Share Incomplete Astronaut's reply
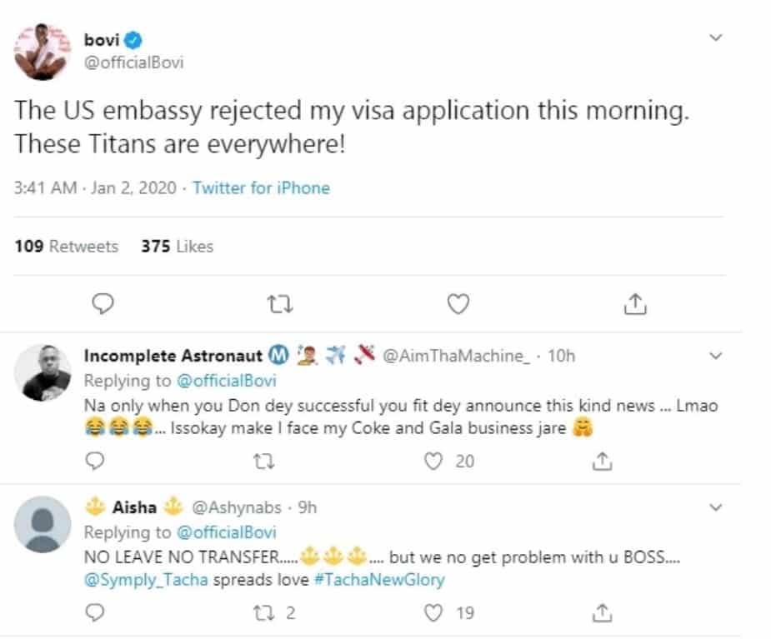 pos(600,460)
